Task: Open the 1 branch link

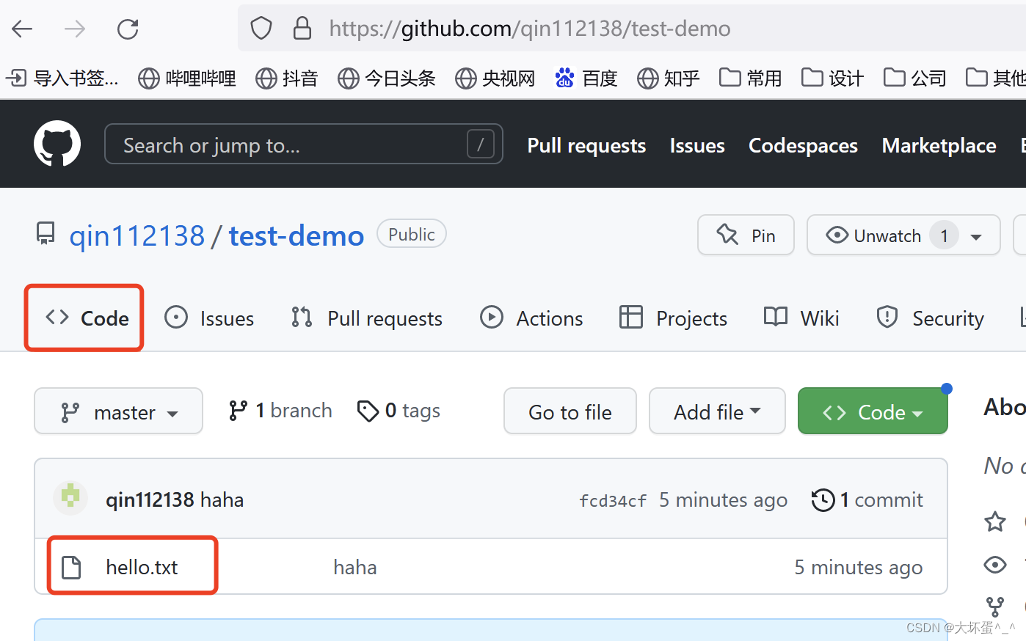Action: point(280,411)
